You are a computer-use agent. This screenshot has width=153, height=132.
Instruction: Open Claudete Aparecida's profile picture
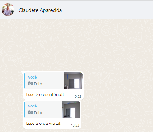pyautogui.click(x=8, y=10)
